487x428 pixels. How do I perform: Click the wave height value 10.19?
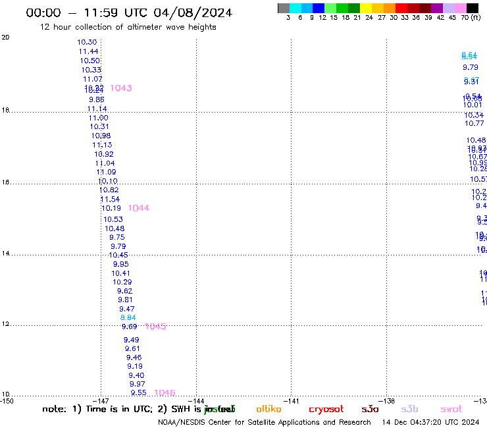(111, 208)
